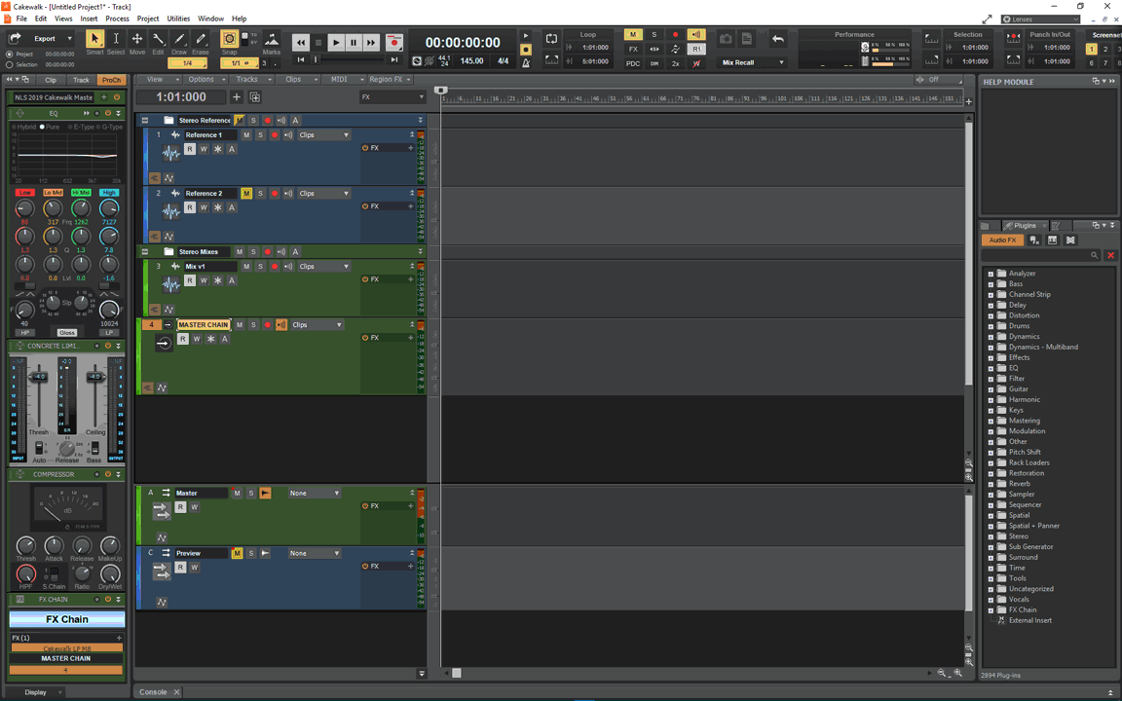Screen dimensions: 1122x701
Task: Unmute the Reference 2 track
Action: click(246, 193)
